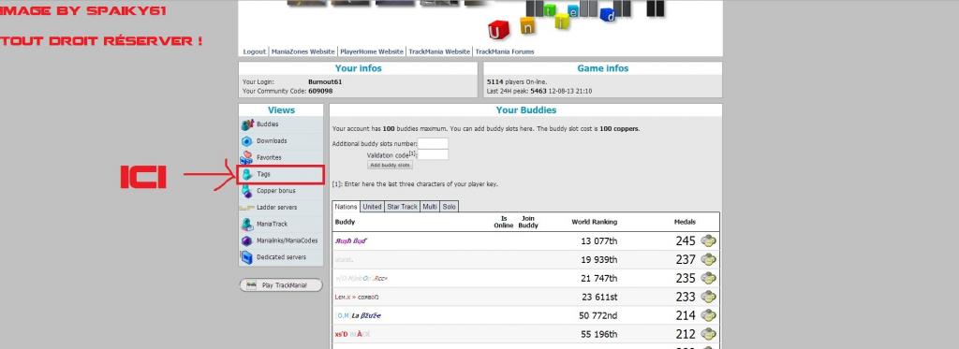Focus the Additional buddy slots number field

click(433, 144)
